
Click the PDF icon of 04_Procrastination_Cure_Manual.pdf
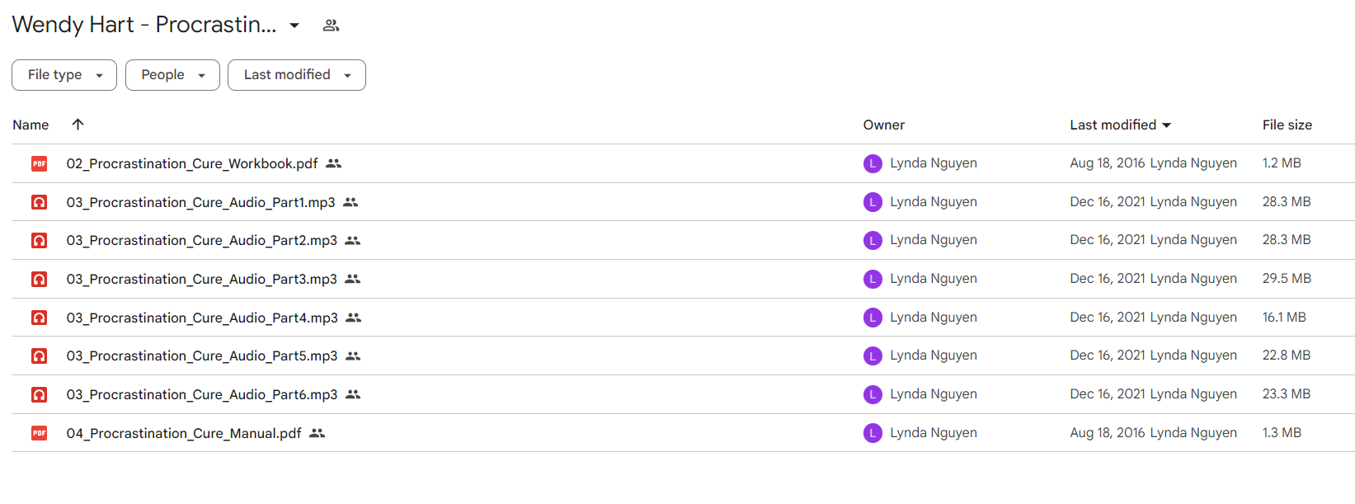(39, 433)
